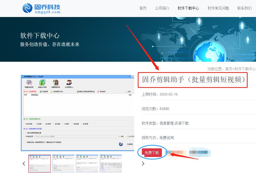Select the first MP4 format radio in the preview
The height and width of the screenshot is (174, 256).
[26, 124]
